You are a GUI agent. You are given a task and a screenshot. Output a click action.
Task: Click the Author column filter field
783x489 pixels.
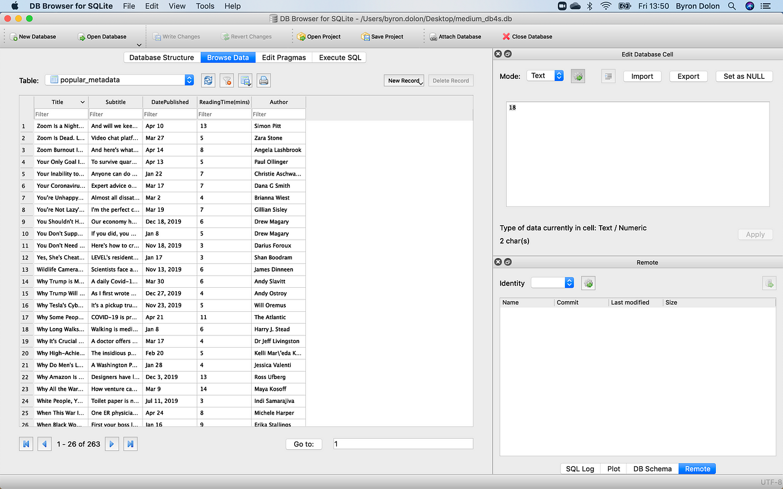coord(279,114)
